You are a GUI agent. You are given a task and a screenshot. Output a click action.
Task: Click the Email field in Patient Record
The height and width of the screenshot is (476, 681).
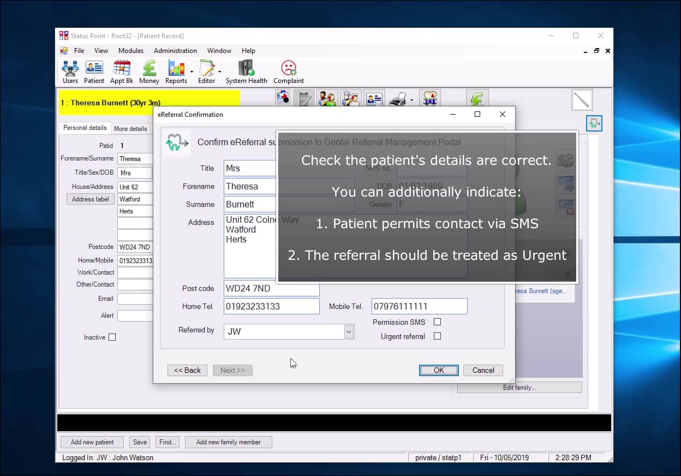(135, 299)
